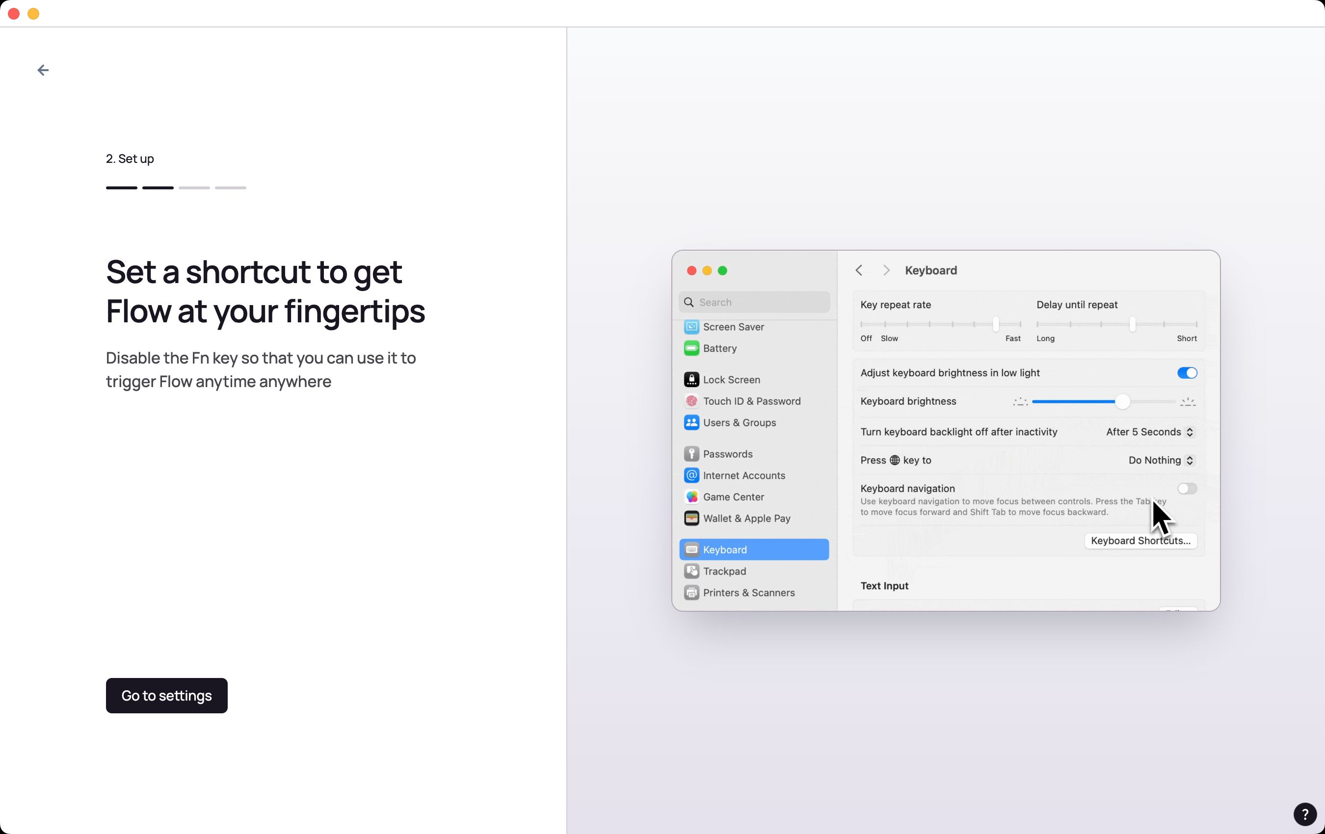
Task: Toggle Adjust keyboard brightness in low light
Action: (x=1187, y=373)
